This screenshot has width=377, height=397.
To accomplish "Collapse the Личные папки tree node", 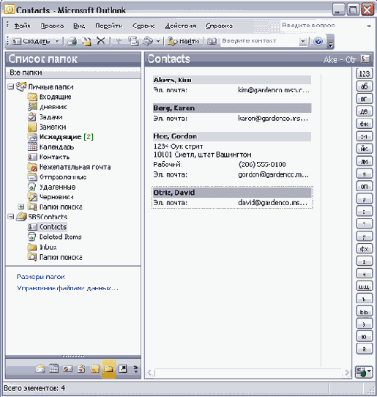I will pyautogui.click(x=10, y=87).
